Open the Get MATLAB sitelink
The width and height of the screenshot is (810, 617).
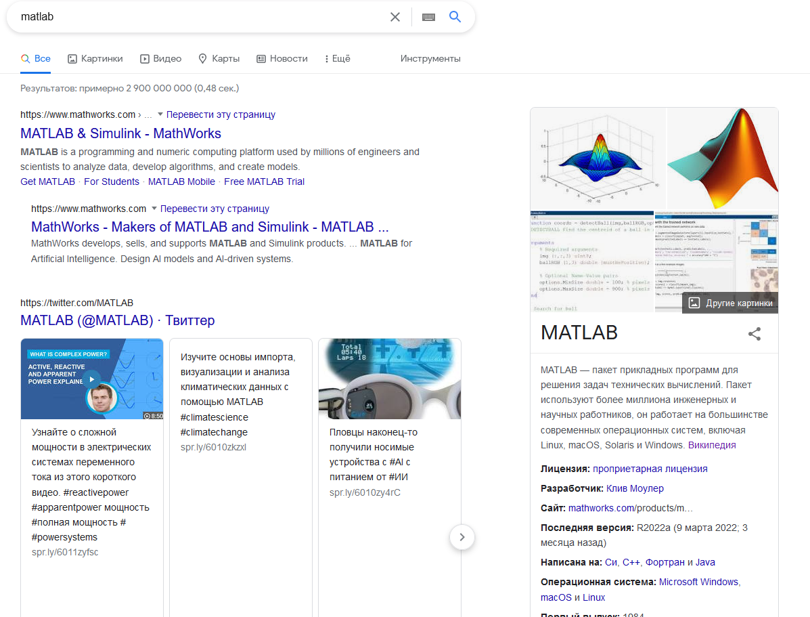click(x=47, y=182)
